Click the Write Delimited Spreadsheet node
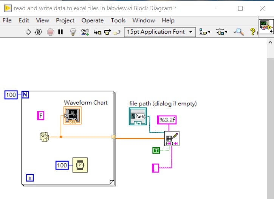Viewport: 274px width, 199px height. [x=172, y=139]
